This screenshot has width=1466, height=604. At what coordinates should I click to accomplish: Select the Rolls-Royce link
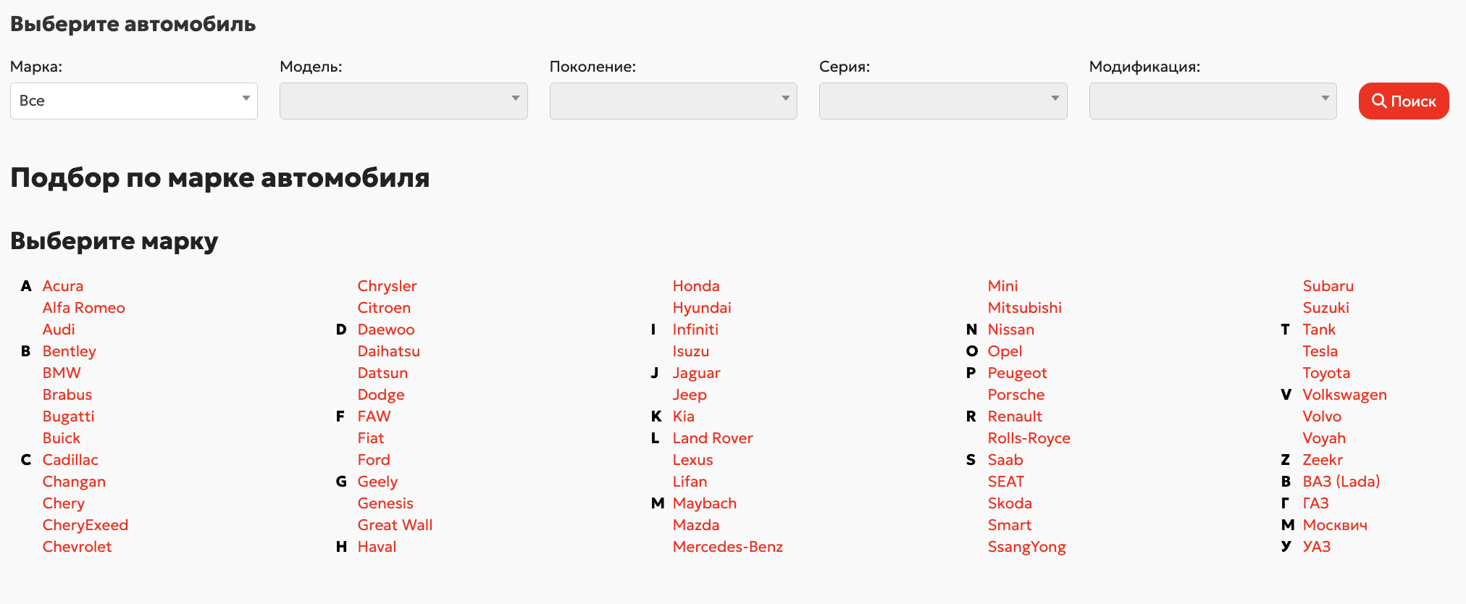point(1029,438)
